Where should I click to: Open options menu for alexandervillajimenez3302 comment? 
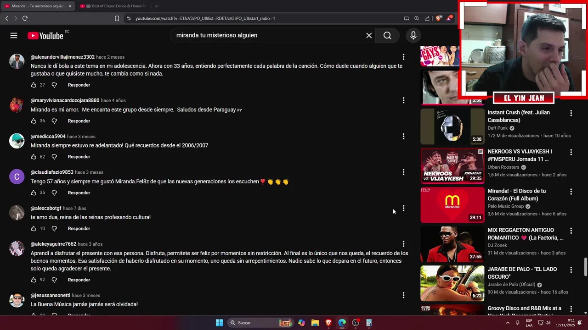pos(403,57)
